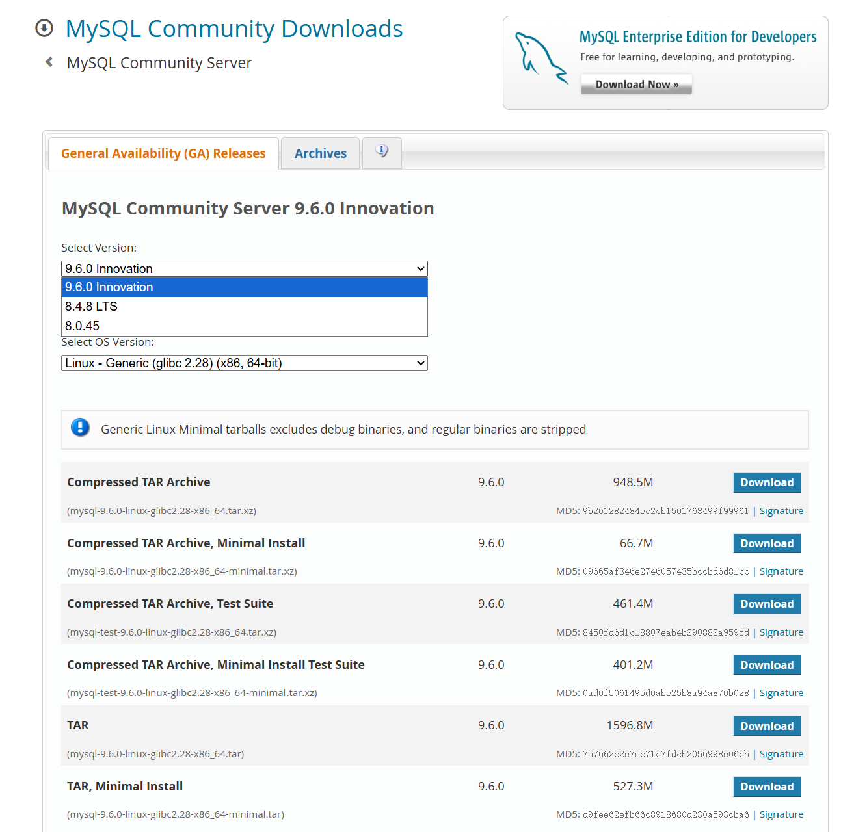Click the blue exclamation notice icon
Viewport: 854px width, 832px height.
[80, 428]
